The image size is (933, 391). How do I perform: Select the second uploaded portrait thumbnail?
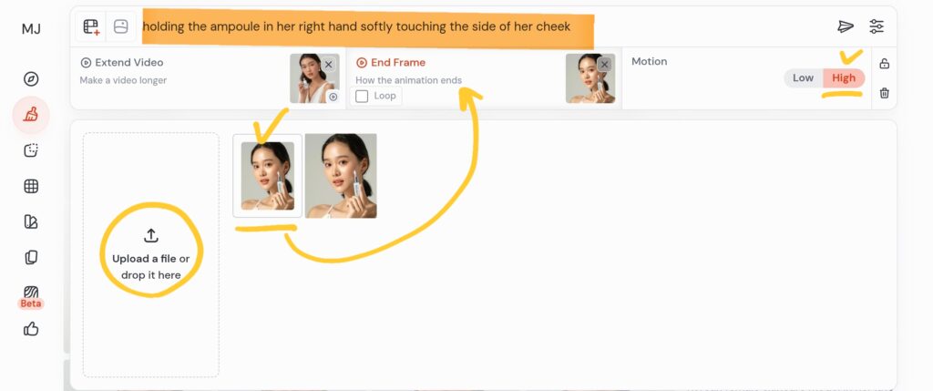tap(341, 176)
